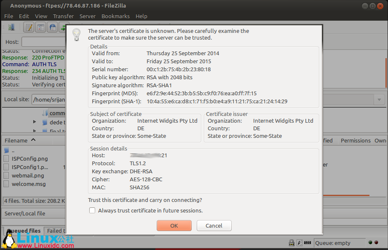Open the Site Manager
This screenshot has width=388, height=250.
pos(12,27)
